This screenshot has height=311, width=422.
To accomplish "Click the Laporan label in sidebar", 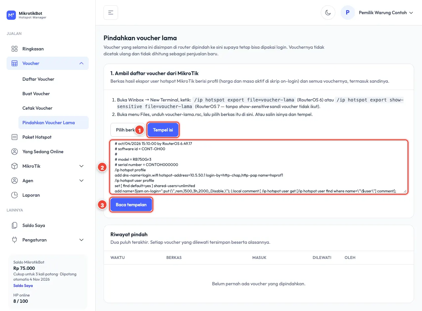I will point(31,195).
